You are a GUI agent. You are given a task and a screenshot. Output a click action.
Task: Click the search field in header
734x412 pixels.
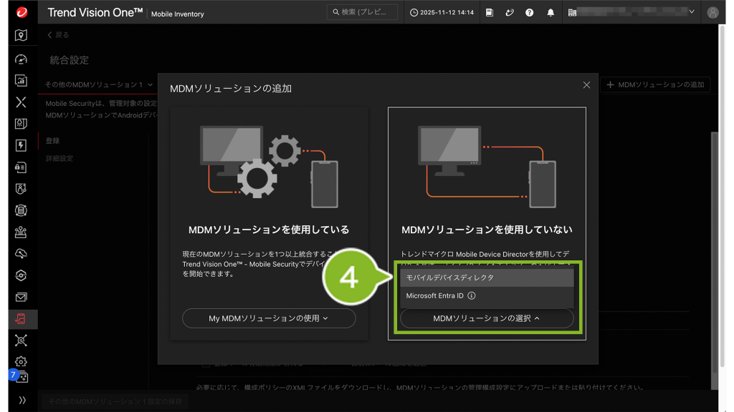[x=362, y=12]
